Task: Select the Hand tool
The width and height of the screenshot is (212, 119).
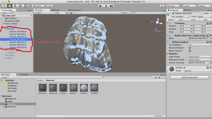Action: click(x=4, y=6)
